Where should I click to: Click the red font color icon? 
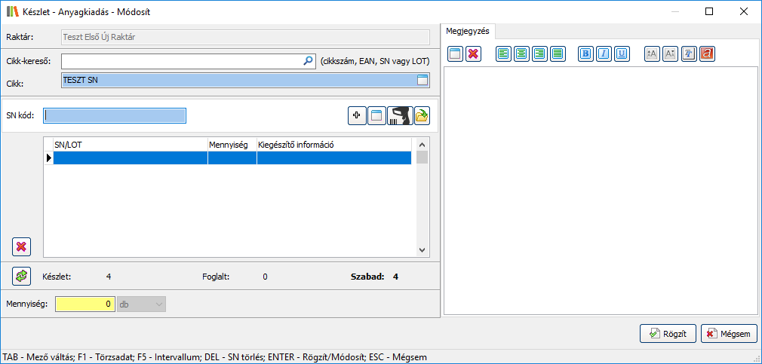coord(707,54)
